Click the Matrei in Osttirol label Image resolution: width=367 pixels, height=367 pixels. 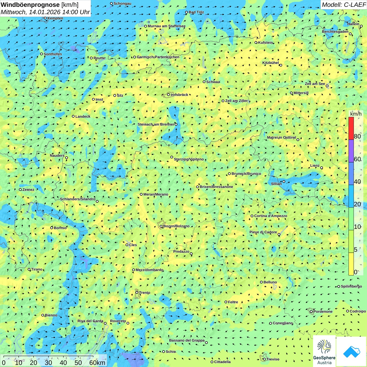tap(281, 137)
